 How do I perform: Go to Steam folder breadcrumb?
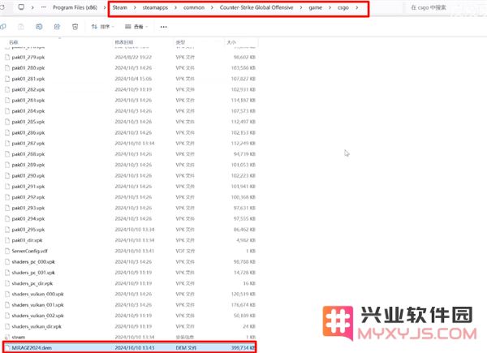point(120,7)
